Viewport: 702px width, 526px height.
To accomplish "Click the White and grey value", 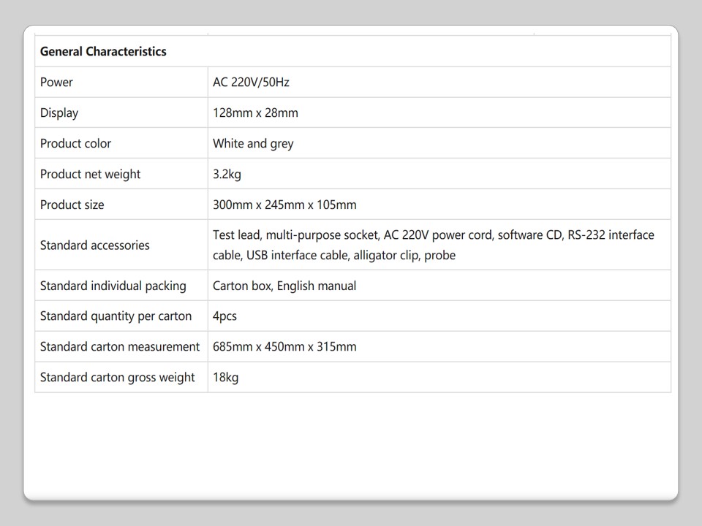I will (x=253, y=143).
